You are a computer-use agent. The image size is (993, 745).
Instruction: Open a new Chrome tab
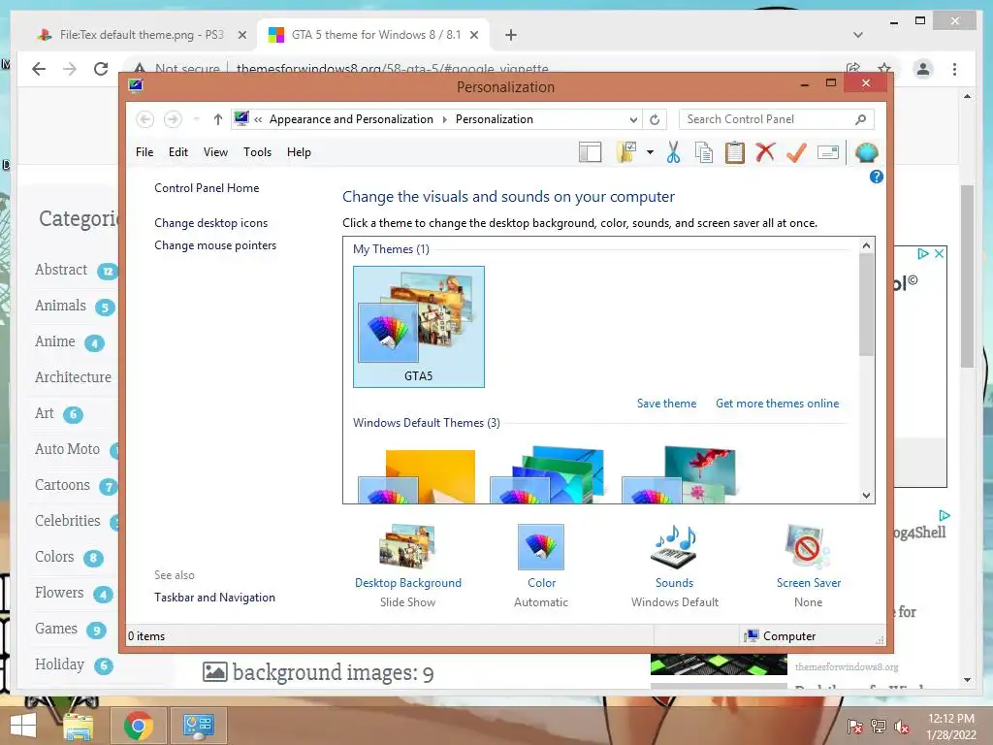pos(511,35)
